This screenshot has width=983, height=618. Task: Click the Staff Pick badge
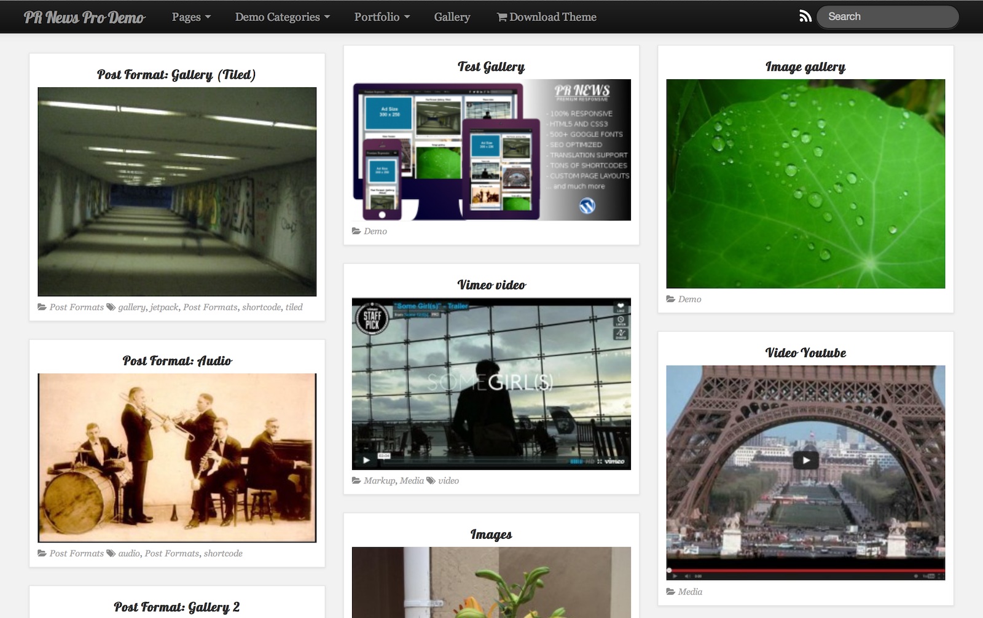[x=372, y=319]
